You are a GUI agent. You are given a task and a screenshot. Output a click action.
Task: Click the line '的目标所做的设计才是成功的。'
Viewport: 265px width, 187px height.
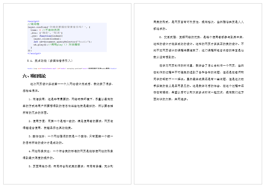(x=43, y=143)
